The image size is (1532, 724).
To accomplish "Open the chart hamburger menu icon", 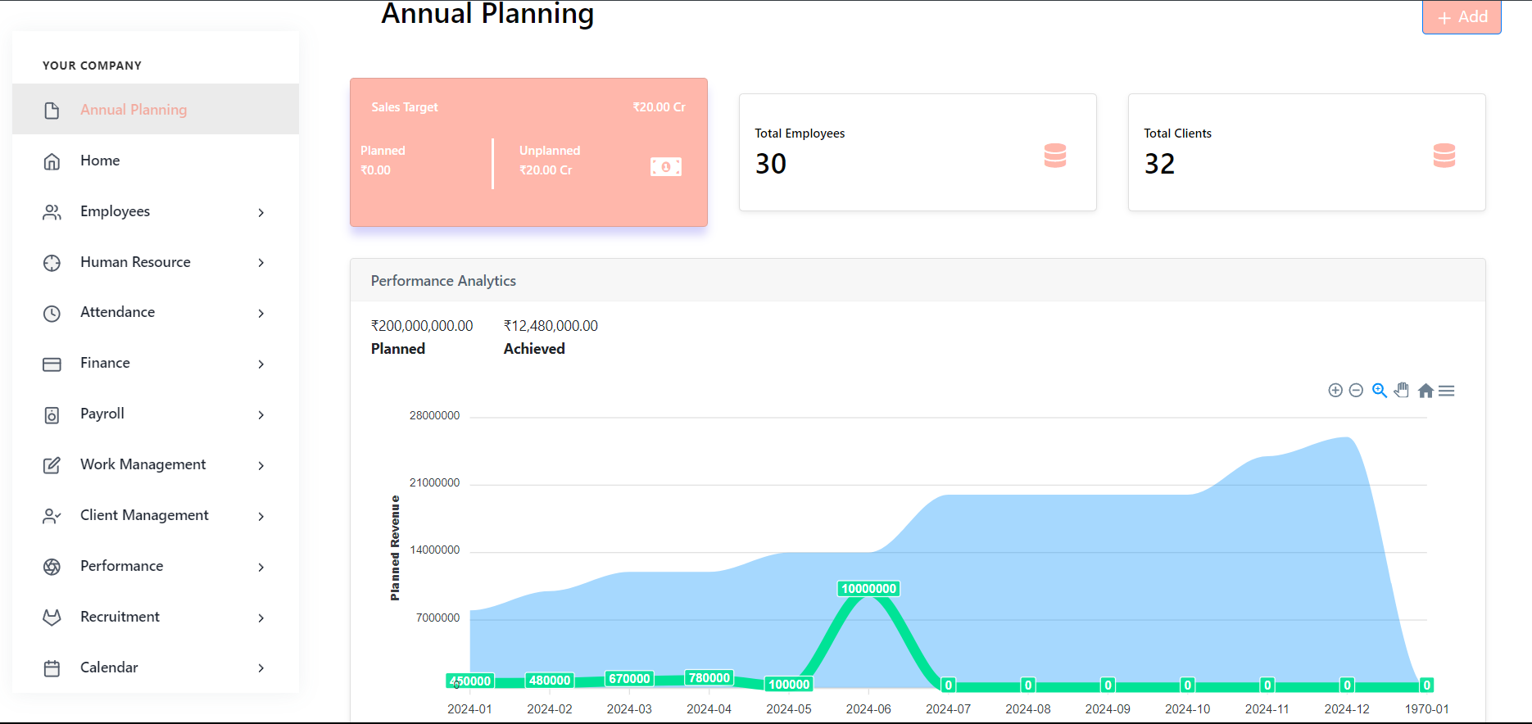I will click(1447, 391).
